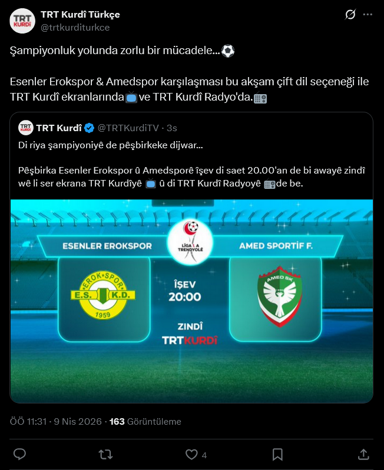Click the share upload icon
The height and width of the screenshot is (470, 384).
[x=363, y=455]
